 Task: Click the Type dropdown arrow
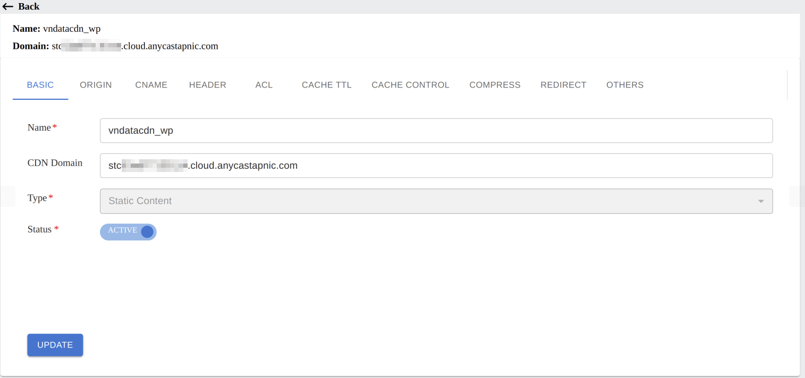click(761, 201)
